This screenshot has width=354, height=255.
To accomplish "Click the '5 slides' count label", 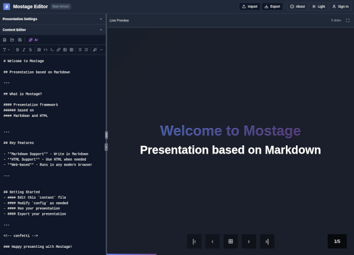I will [x=336, y=20].
